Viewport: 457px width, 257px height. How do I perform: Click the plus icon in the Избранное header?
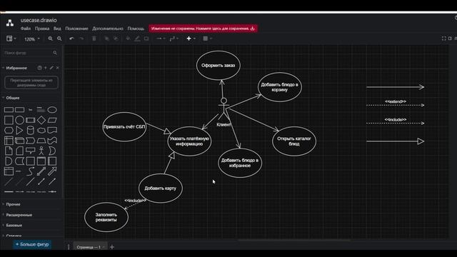tap(46, 68)
